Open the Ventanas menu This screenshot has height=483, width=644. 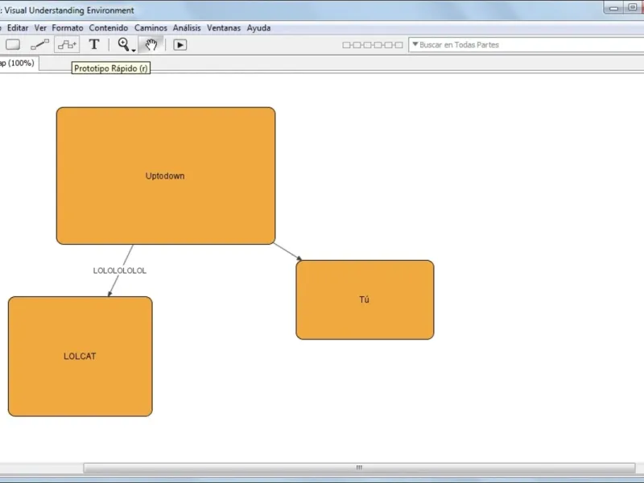(x=224, y=28)
